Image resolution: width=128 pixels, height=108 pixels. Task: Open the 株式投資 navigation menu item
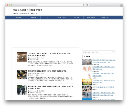(19, 18)
